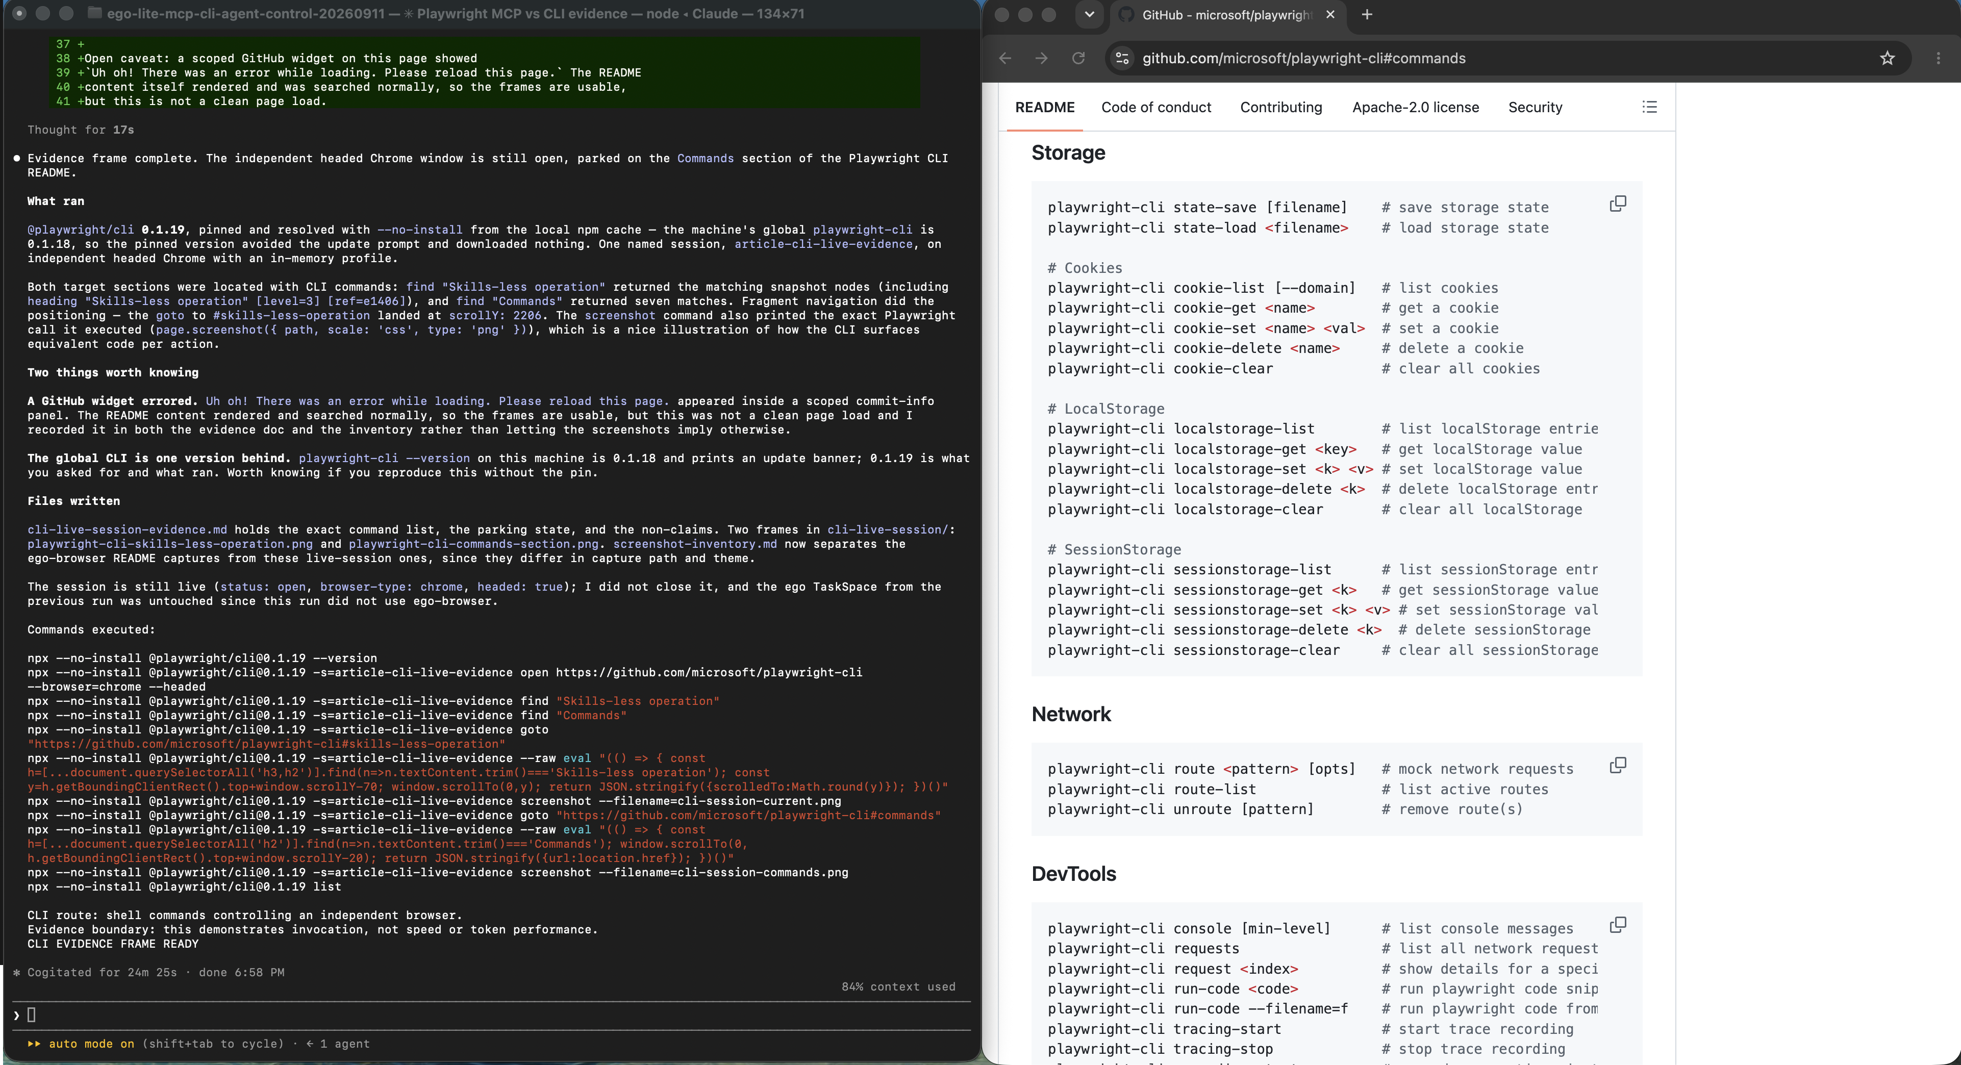1961x1065 pixels.
Task: Bookmark this page with the star icon
Action: pyautogui.click(x=1887, y=59)
